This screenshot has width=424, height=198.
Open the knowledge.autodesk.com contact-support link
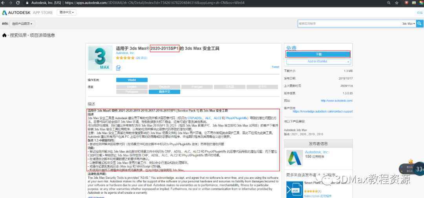pos(323,111)
